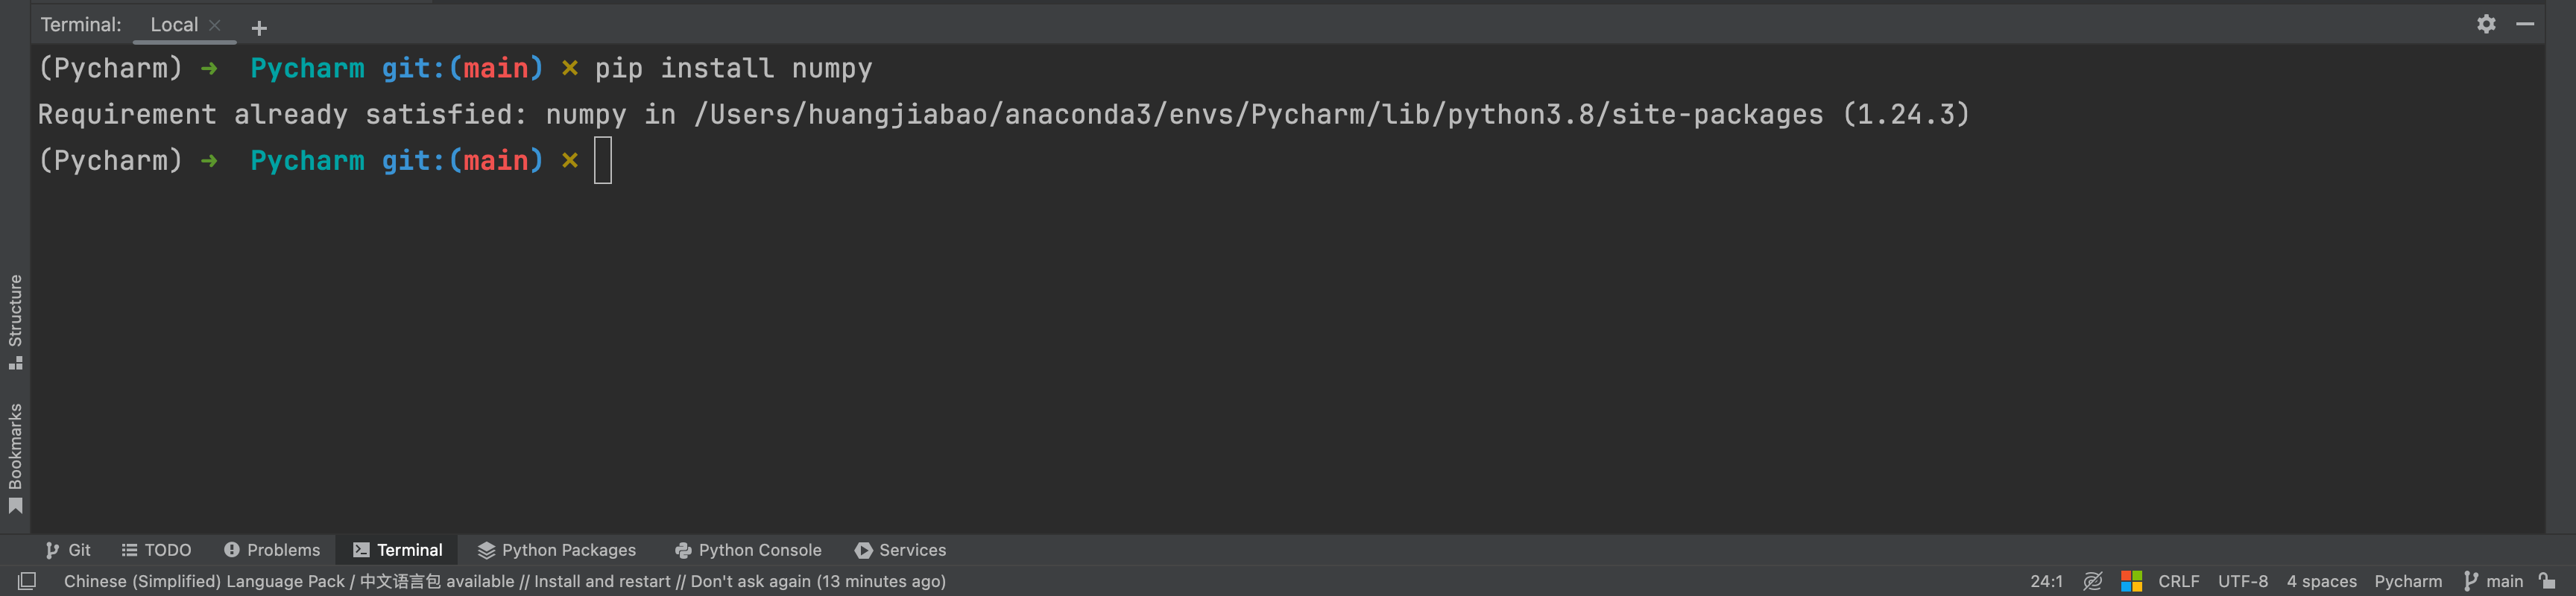
Task: Open CRLF line separator dropdown
Action: tap(2178, 581)
